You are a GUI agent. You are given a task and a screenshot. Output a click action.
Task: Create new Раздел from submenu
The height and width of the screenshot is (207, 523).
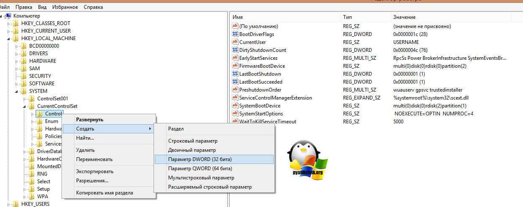pyautogui.click(x=214, y=129)
